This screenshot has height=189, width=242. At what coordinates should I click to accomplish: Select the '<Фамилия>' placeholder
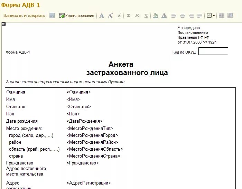click(x=78, y=92)
